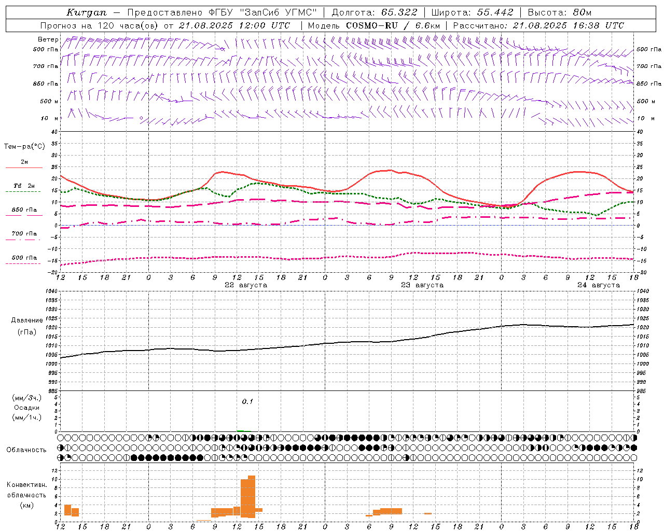Click the tallest orange convective cloud bar
The width and height of the screenshot is (664, 531).
tap(251, 497)
